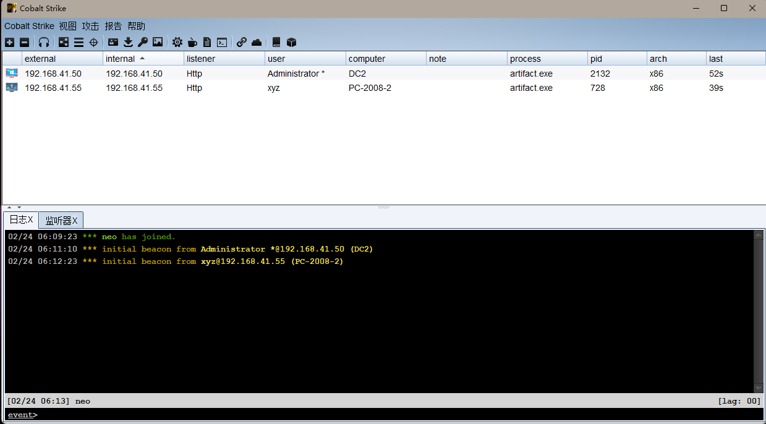This screenshot has width=766, height=424.
Task: View keystrokes via the key icon
Action: point(143,42)
